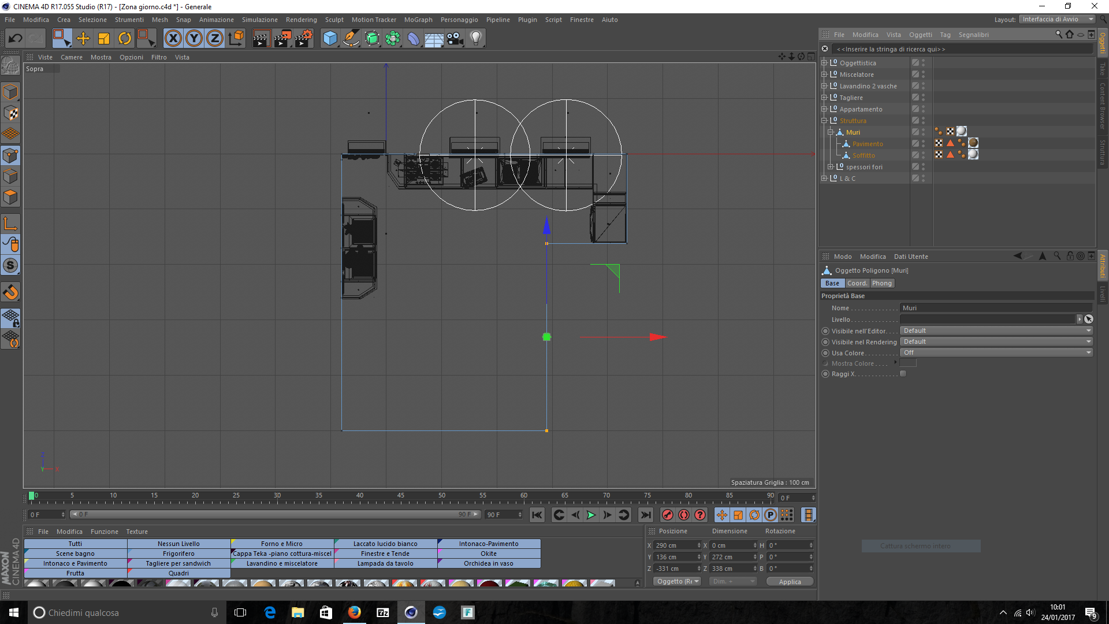Enable the Raggi X checkbox

(x=903, y=374)
